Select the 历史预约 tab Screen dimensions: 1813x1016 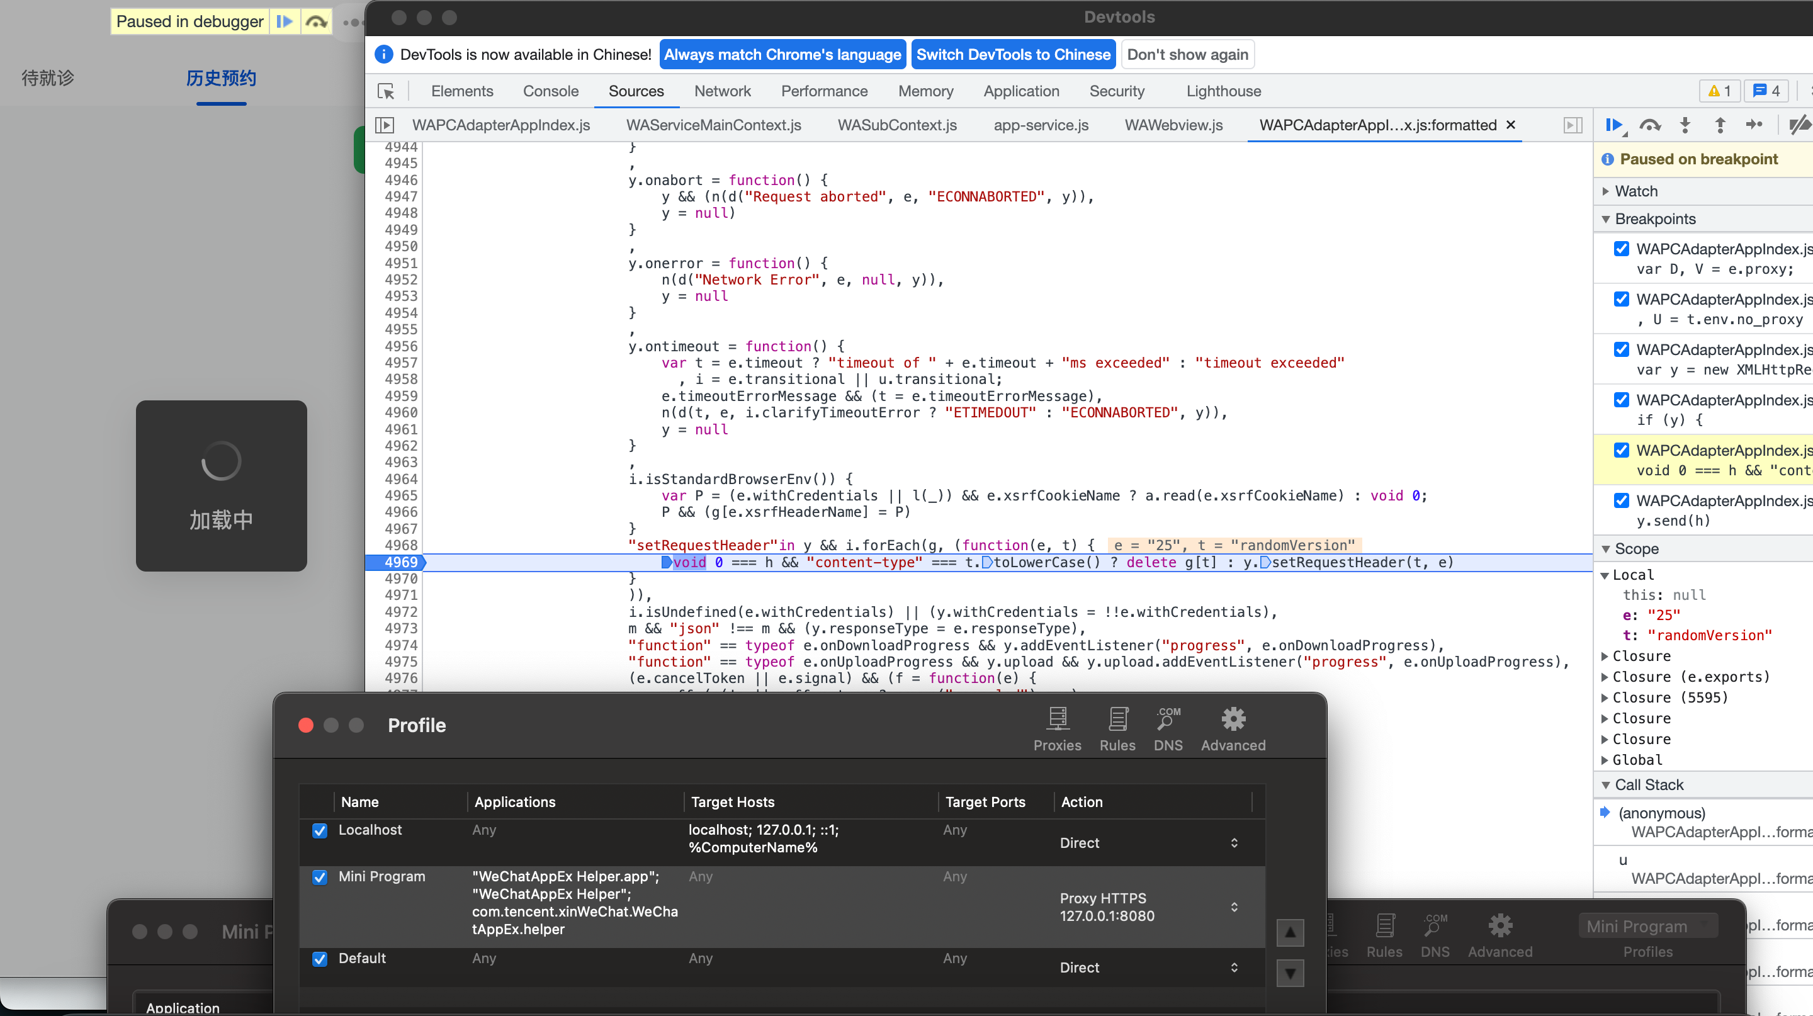(221, 78)
